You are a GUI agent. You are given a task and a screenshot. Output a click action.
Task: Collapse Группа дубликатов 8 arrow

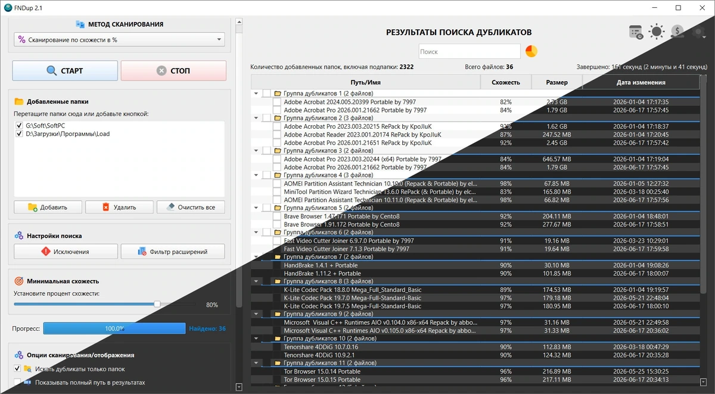(256, 281)
